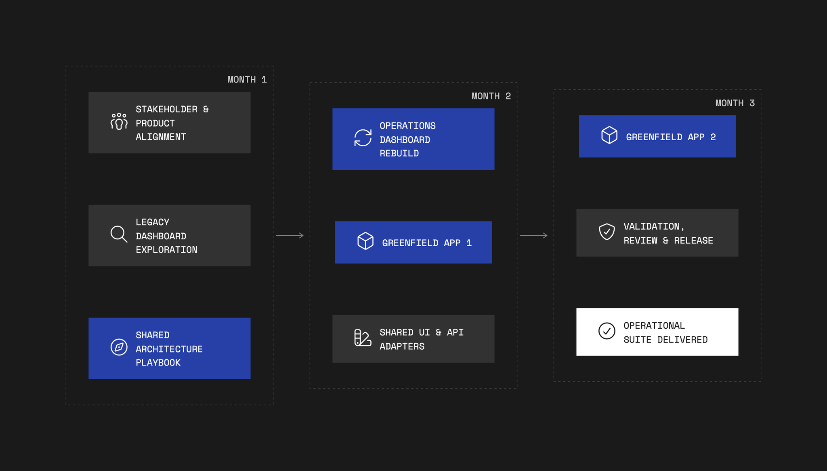Select the Operational Suite Delivered text
Image resolution: width=827 pixels, height=471 pixels.
(x=665, y=332)
